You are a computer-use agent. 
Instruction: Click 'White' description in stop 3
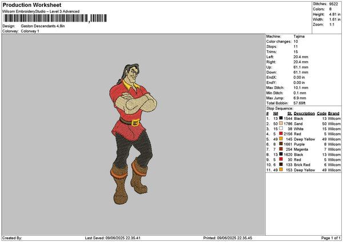tap(298, 129)
